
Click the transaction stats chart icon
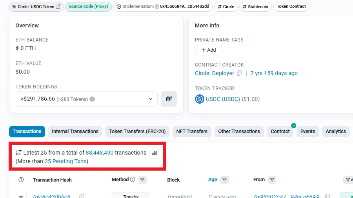[155, 153]
